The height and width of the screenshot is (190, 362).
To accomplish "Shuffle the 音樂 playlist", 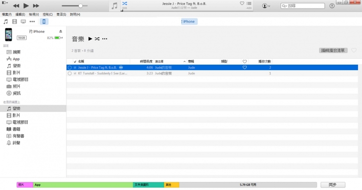I will click(97, 39).
